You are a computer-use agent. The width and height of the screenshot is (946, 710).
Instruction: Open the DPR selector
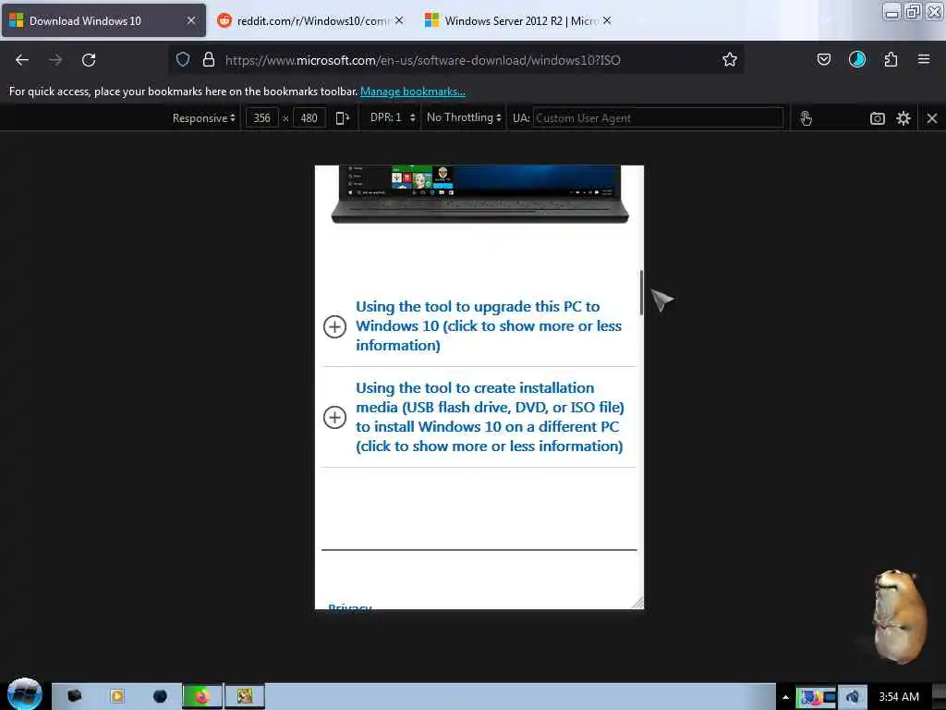pyautogui.click(x=393, y=117)
